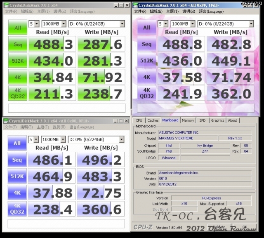The image size is (264, 238).
Task: Click the CrystalDiskMark app icon in green window title bar
Action: [x=7, y=5]
